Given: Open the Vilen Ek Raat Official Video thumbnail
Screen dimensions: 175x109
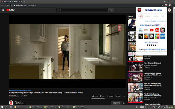Looking at the screenshot, I should [x=136, y=67].
